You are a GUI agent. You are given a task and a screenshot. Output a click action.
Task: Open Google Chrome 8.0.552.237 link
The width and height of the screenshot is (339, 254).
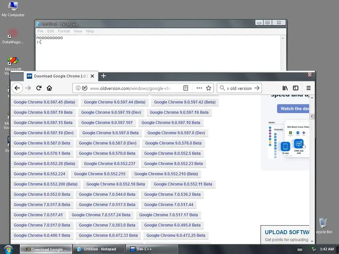pos(109,164)
